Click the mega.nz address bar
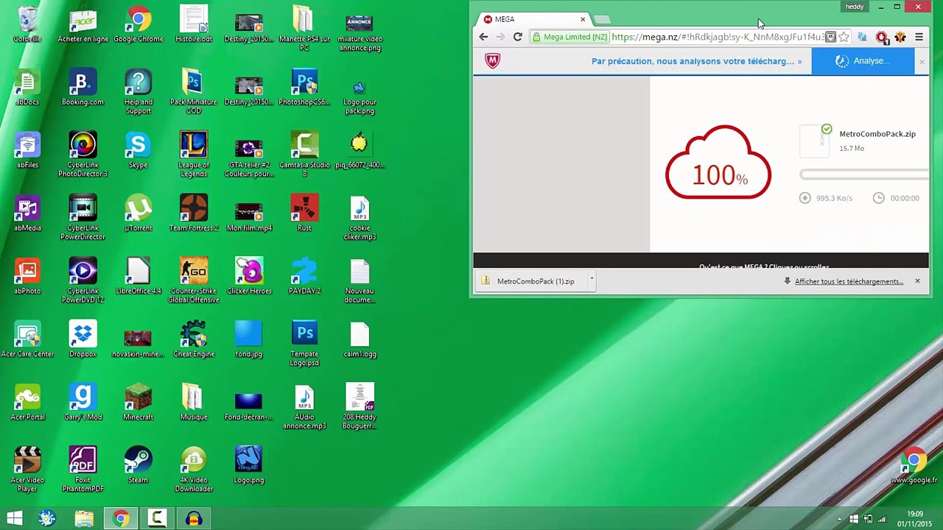Screen dimensions: 943x530 pyautogui.click(x=715, y=37)
